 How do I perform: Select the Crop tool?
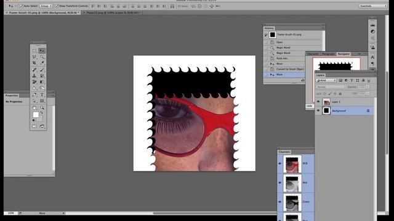click(34, 63)
